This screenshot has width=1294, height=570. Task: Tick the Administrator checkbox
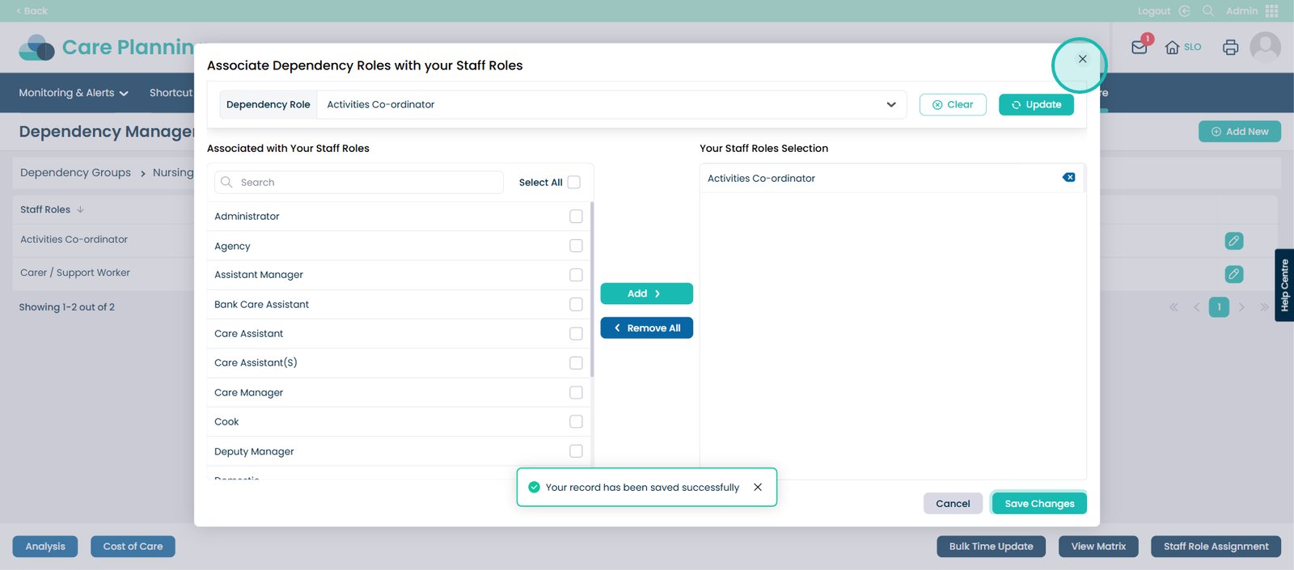(576, 216)
